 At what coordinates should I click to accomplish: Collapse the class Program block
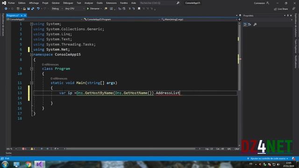32,69
